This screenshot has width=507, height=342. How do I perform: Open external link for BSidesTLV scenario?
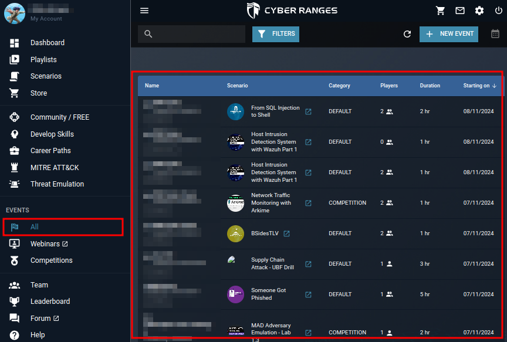286,233
